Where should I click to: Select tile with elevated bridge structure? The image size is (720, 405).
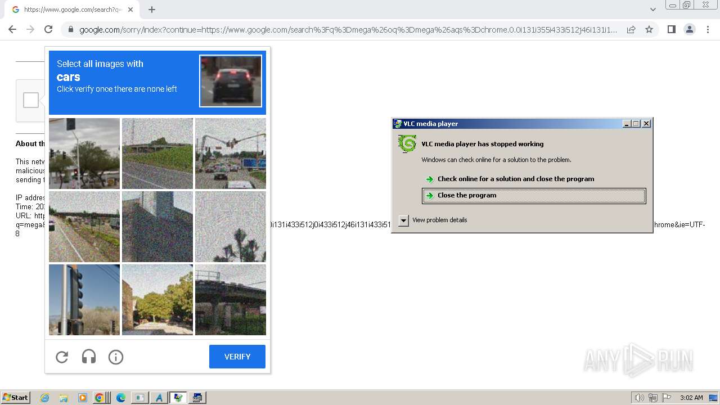231,300
